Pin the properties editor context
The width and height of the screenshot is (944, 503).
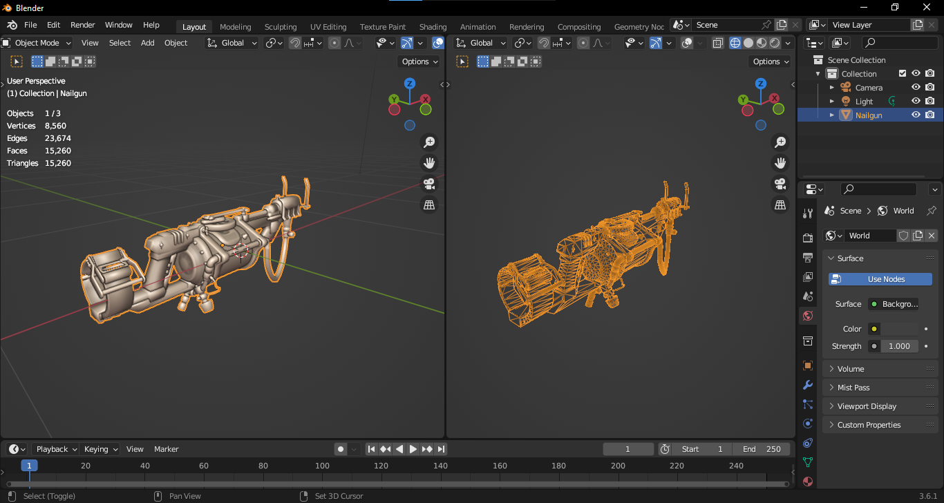point(932,211)
